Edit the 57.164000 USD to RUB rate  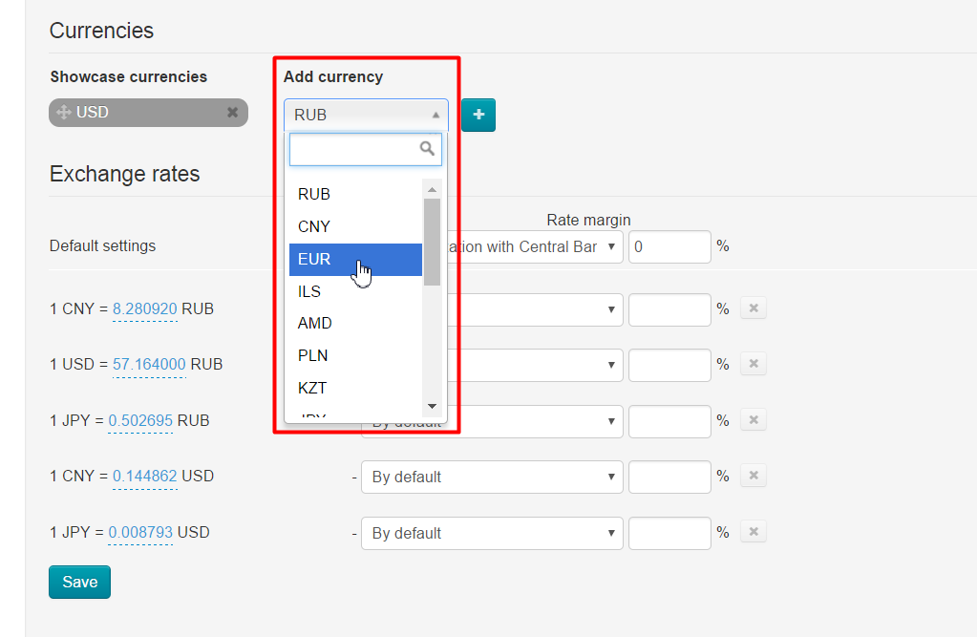coord(149,365)
